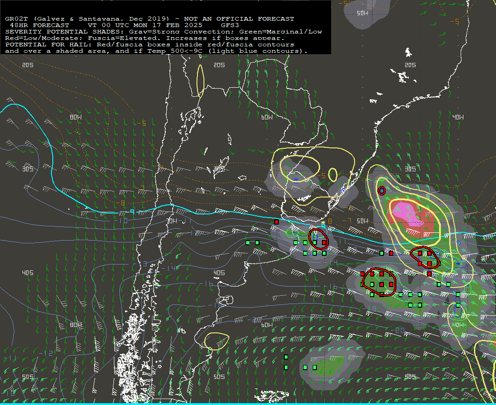Click the small yellow oval beside Paraguay contour

click(333, 174)
